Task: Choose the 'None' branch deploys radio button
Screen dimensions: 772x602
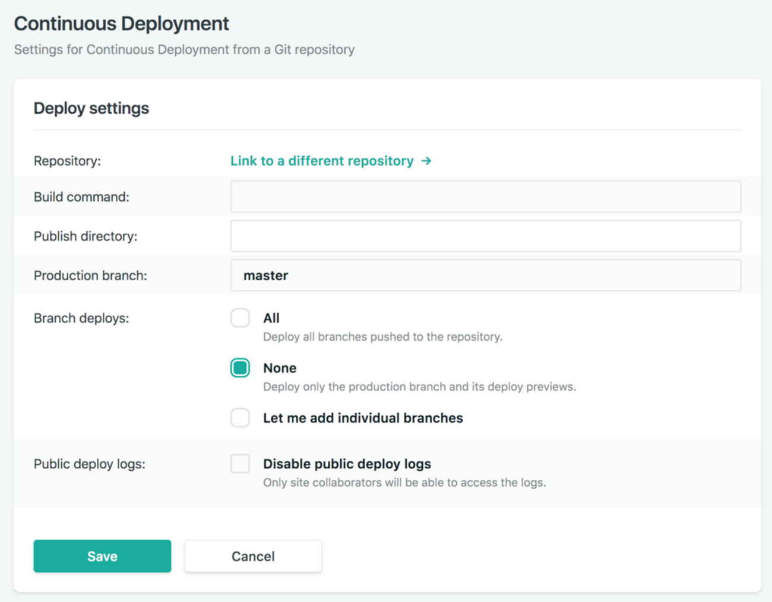Action: click(241, 368)
